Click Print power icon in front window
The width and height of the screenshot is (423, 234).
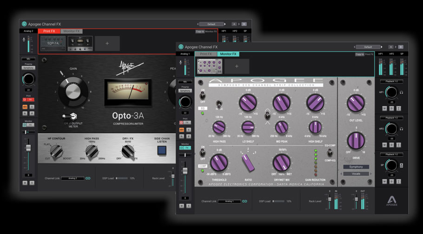click(x=182, y=123)
